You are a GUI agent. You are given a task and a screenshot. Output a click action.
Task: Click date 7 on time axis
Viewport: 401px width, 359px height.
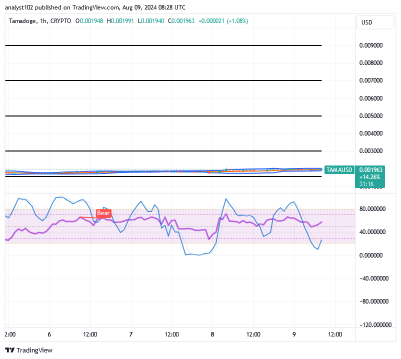pyautogui.click(x=130, y=334)
